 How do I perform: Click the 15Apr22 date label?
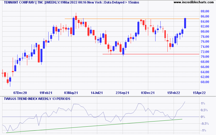(199, 93)
